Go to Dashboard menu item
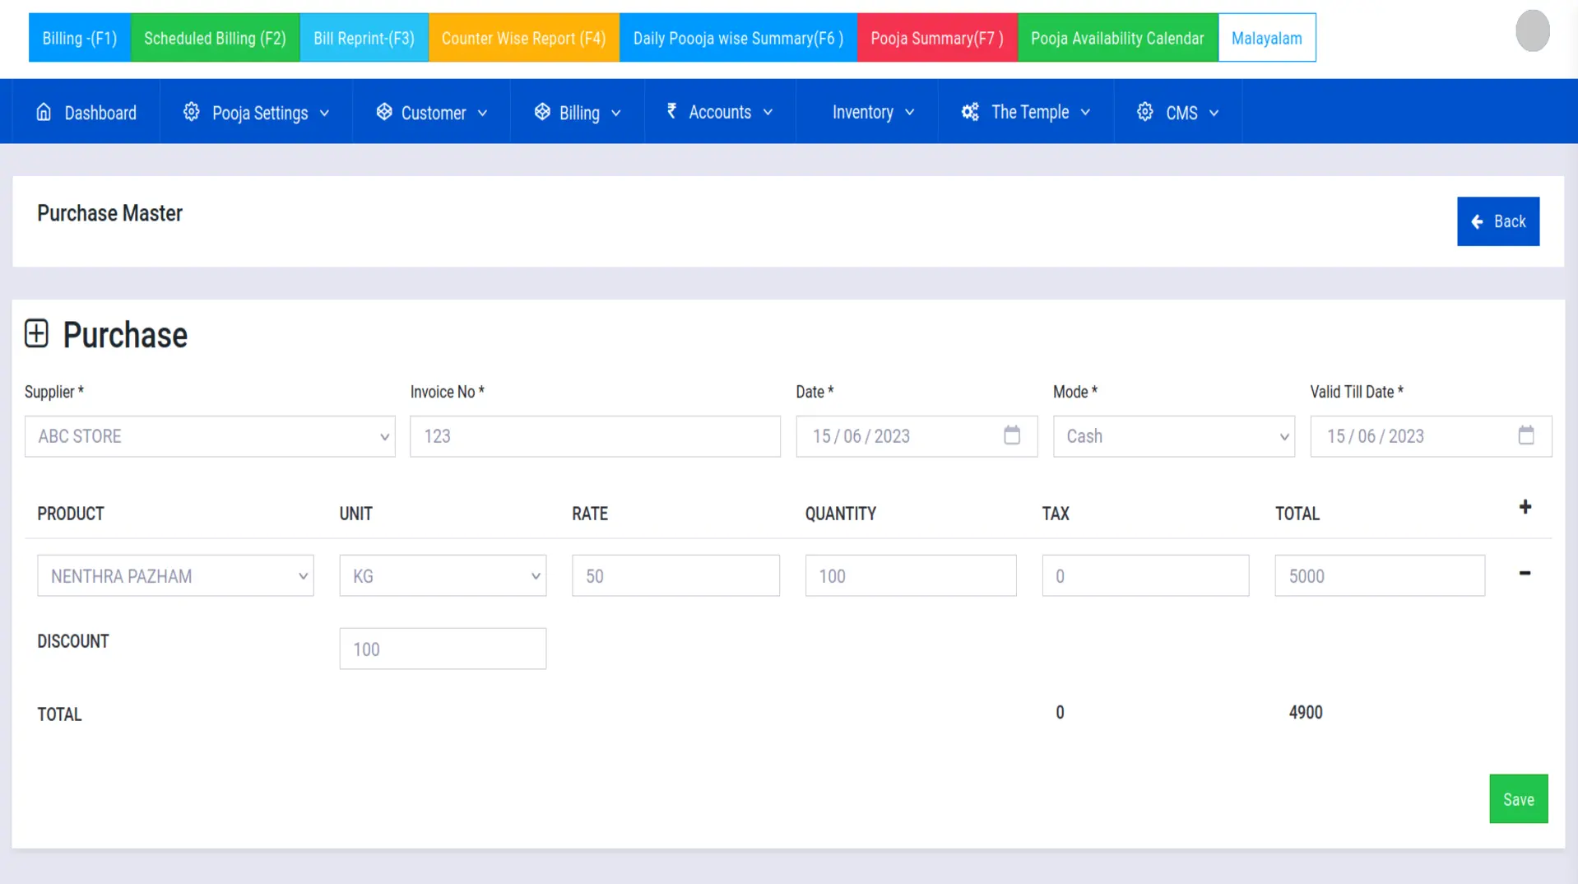 [x=86, y=112]
